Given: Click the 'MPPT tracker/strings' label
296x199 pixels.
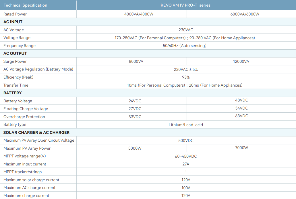Looking at the screenshot, I should coord(22,172).
